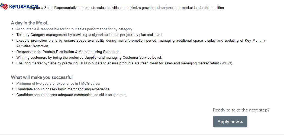The width and height of the screenshot is (284, 135).
Task: Click the Winning customers bullet line
Action: click(x=89, y=58)
